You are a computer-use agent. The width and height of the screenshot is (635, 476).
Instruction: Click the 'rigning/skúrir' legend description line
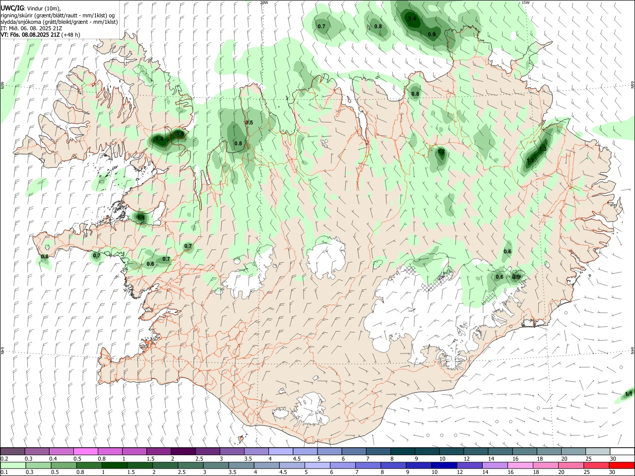click(58, 15)
